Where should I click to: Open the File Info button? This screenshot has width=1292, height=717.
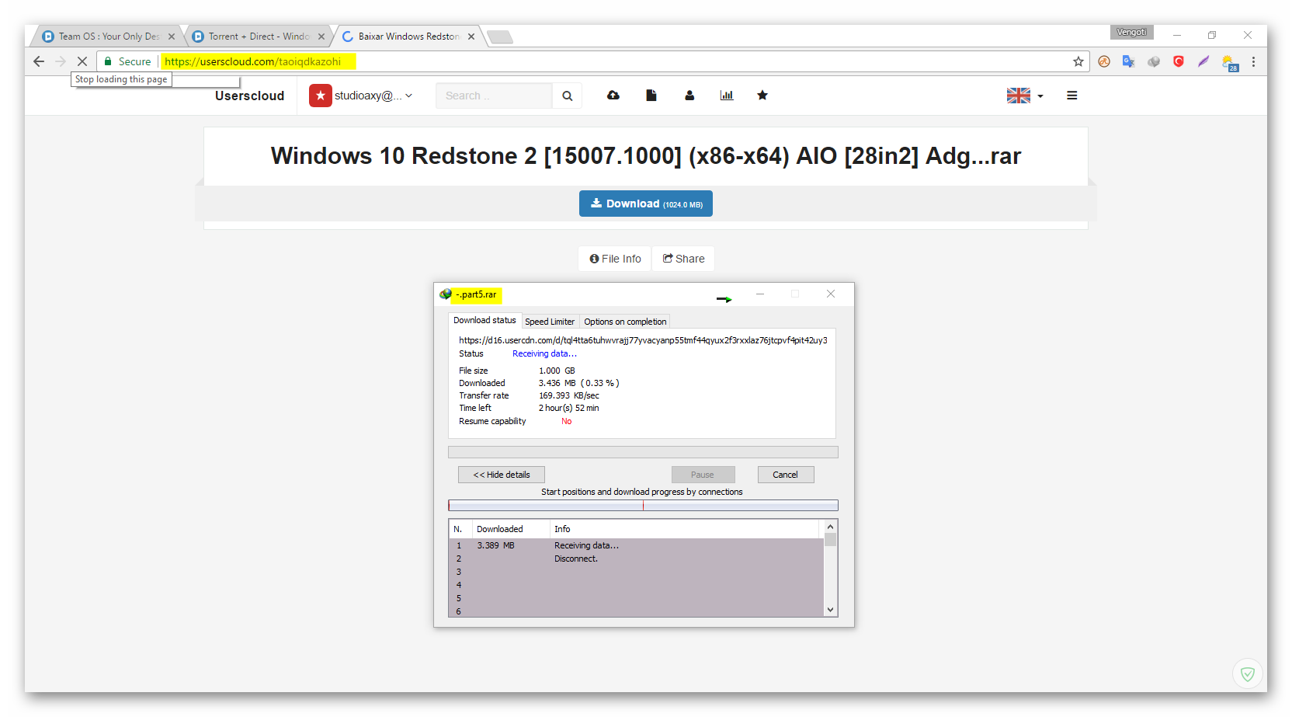pyautogui.click(x=615, y=259)
